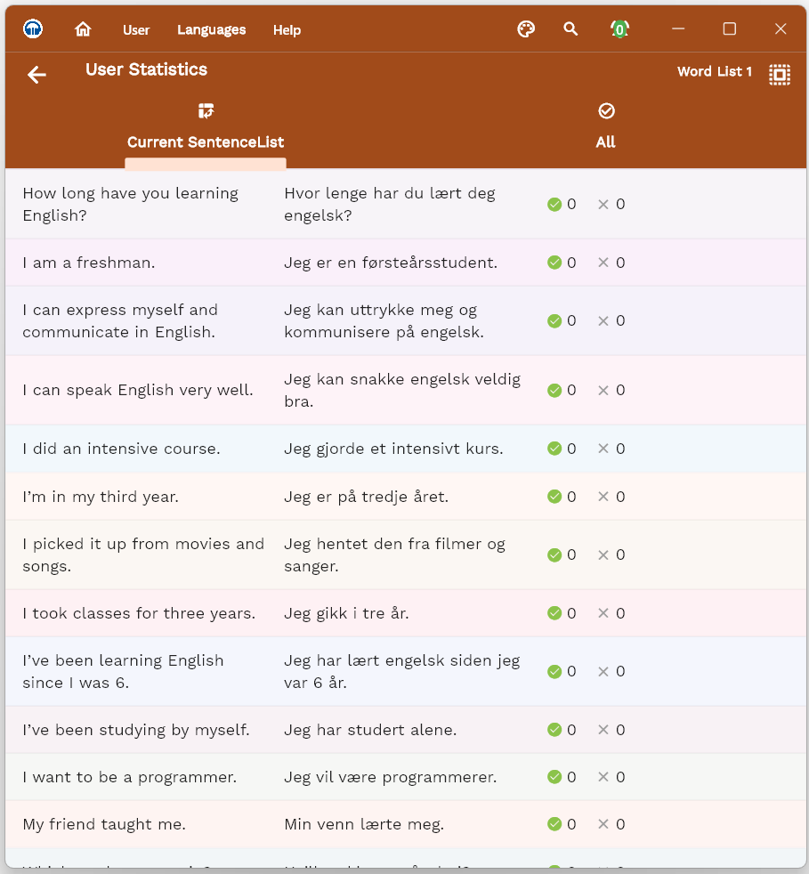The image size is (809, 874).
Task: Switch to the All tab
Action: pos(605,142)
